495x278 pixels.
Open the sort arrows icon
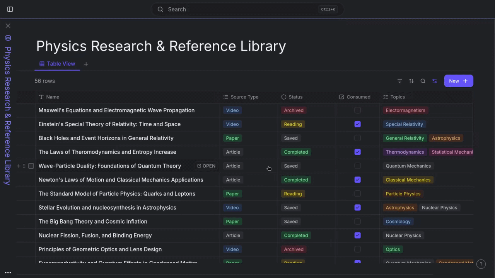[x=411, y=81]
